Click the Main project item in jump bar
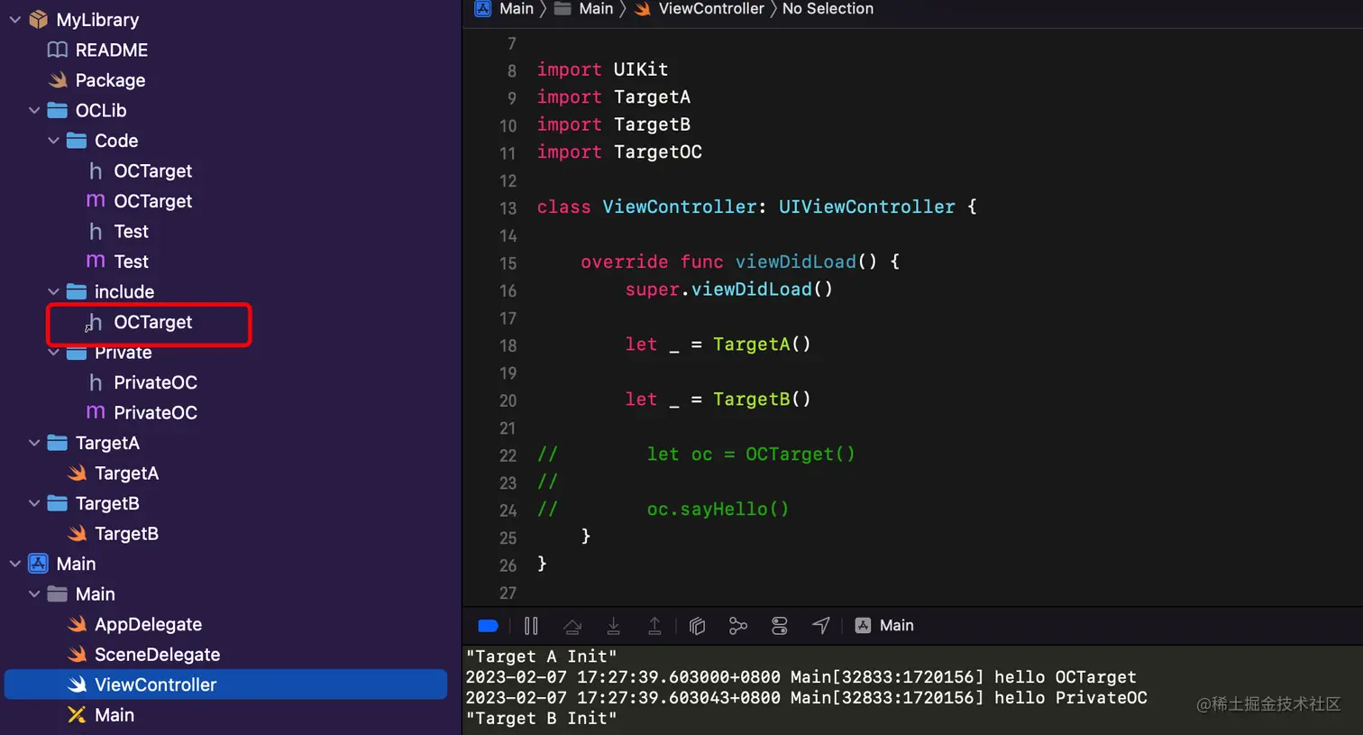Image resolution: width=1363 pixels, height=735 pixels. tap(504, 9)
